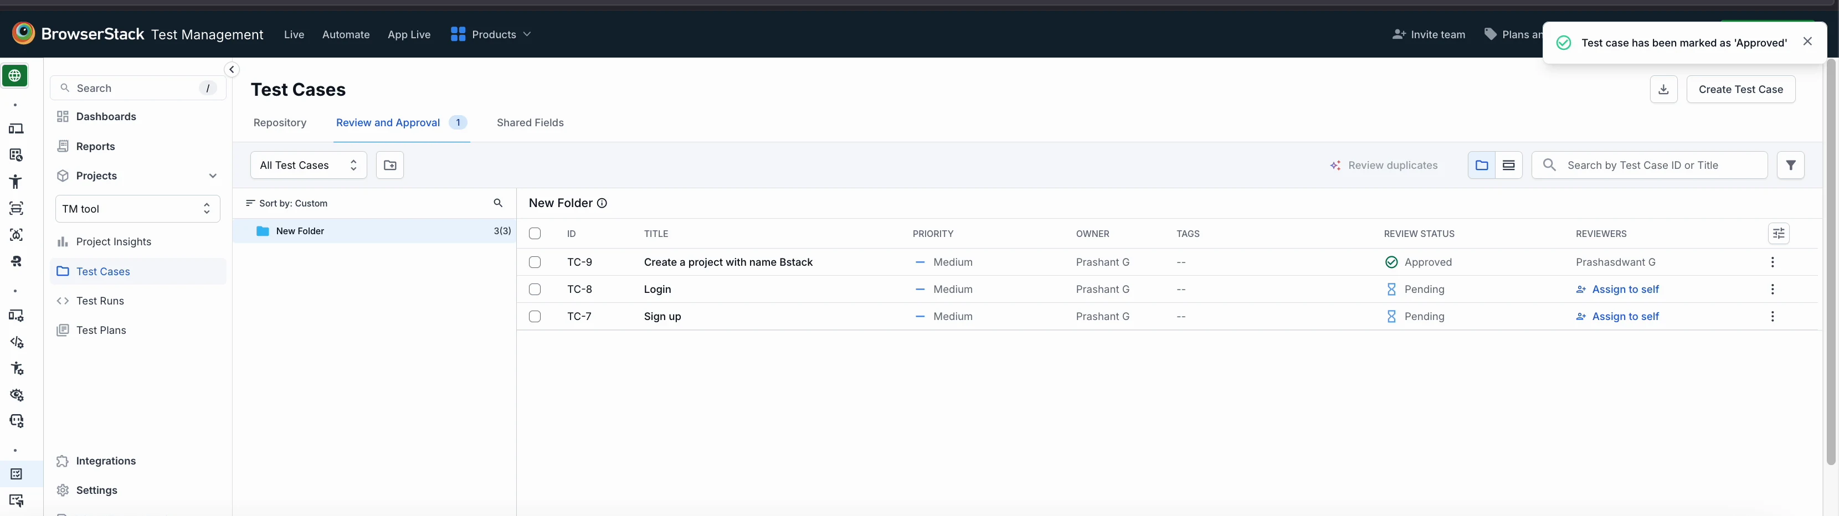Open the 'Sign up' test case title
This screenshot has height=516, width=1839.
662,316
